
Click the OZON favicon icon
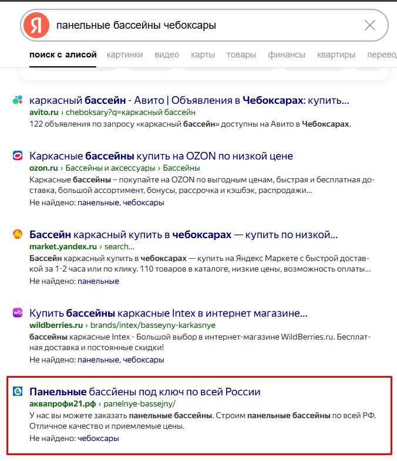click(18, 156)
